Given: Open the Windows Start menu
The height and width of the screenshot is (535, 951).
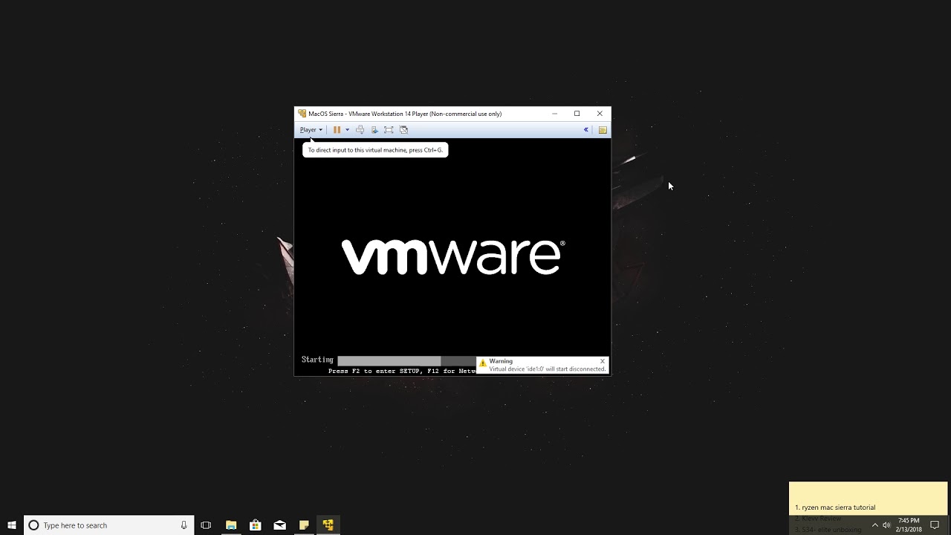Looking at the screenshot, I should tap(12, 525).
